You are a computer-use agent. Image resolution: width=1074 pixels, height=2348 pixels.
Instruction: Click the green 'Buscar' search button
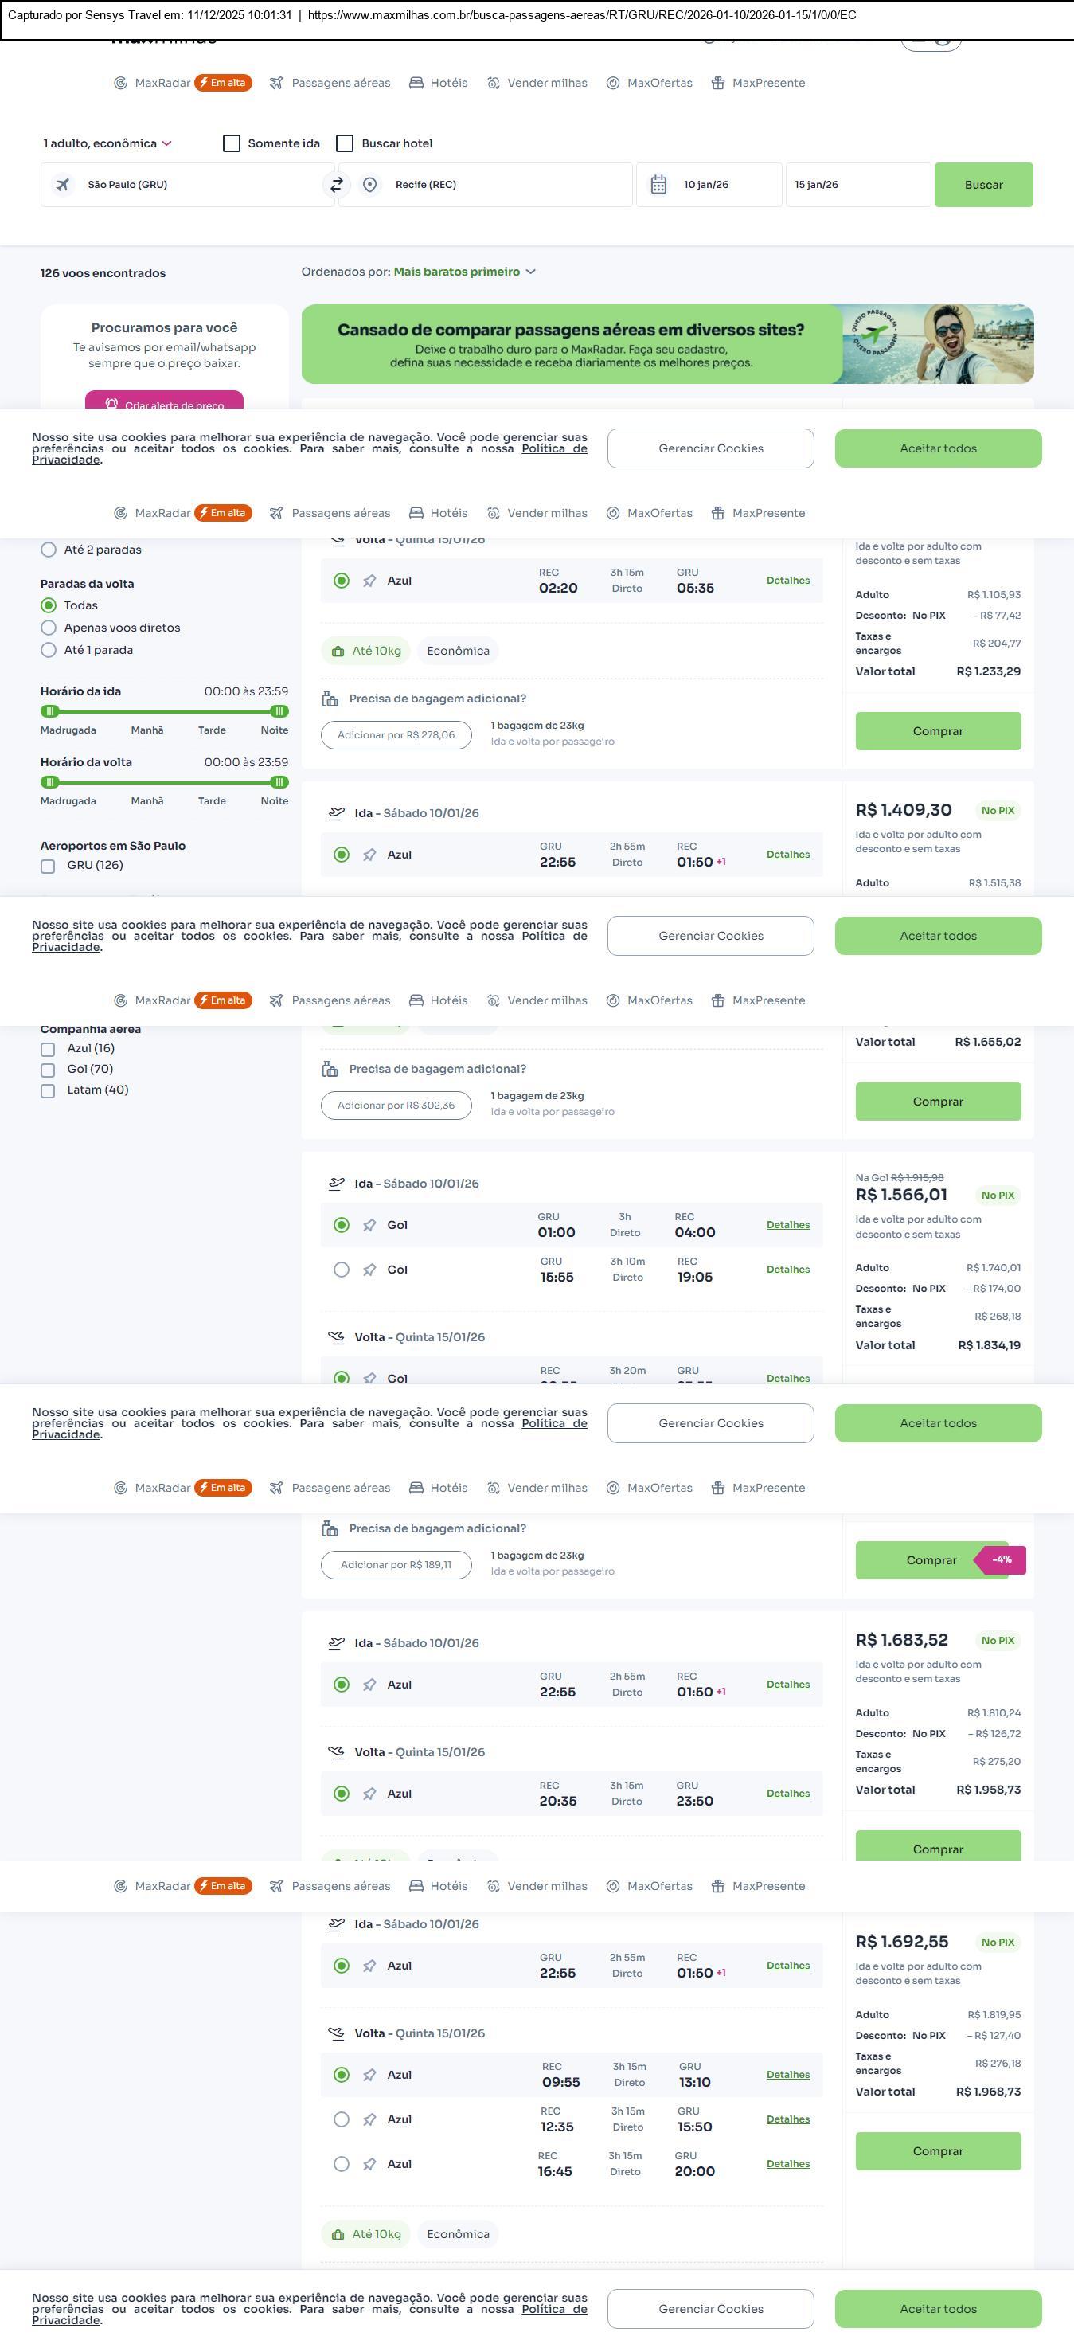(x=983, y=185)
